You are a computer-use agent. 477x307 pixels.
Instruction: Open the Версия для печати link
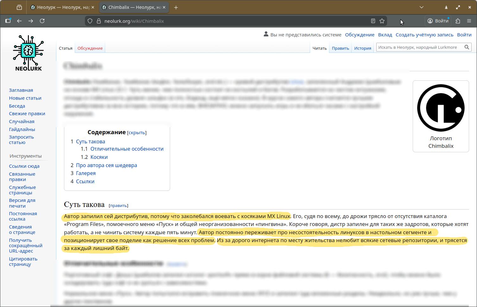22,203
